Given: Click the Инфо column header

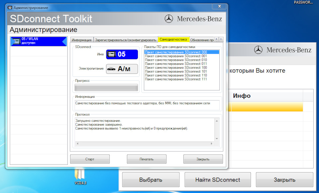Looking at the screenshot, I should 267,96.
